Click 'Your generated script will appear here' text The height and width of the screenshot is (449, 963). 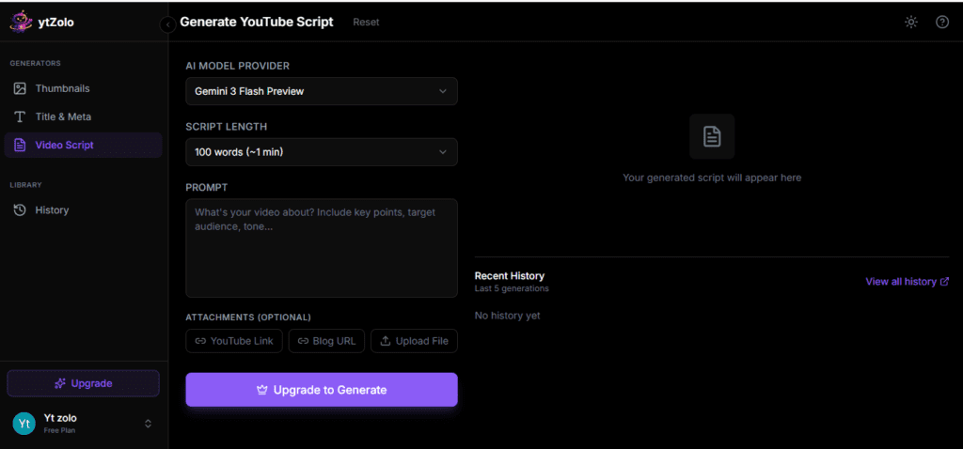[x=712, y=178]
